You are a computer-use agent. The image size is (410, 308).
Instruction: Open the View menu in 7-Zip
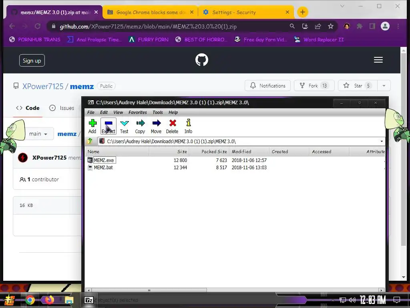(x=118, y=112)
